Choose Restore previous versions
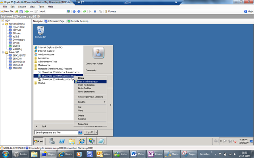The height and width of the screenshot is (158, 254). pos(90,97)
